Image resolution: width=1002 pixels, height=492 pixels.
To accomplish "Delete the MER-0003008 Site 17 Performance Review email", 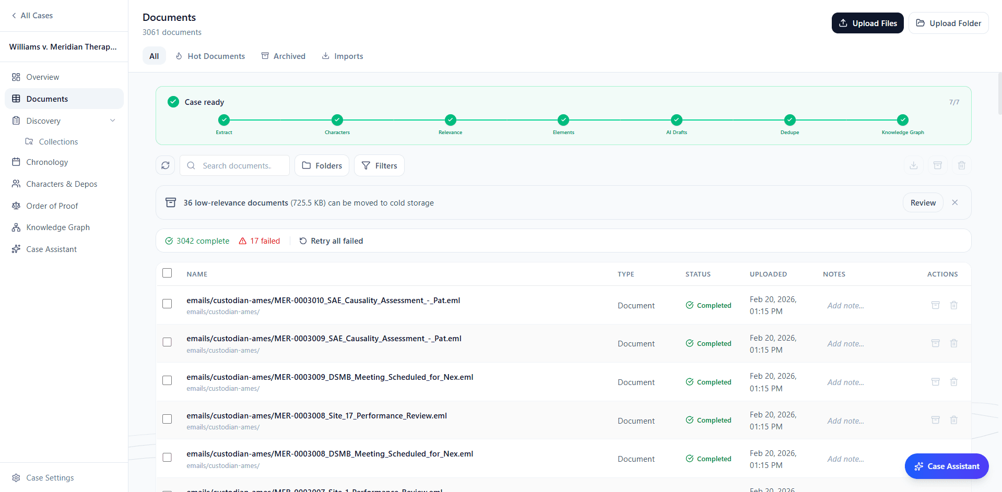I will pyautogui.click(x=953, y=420).
